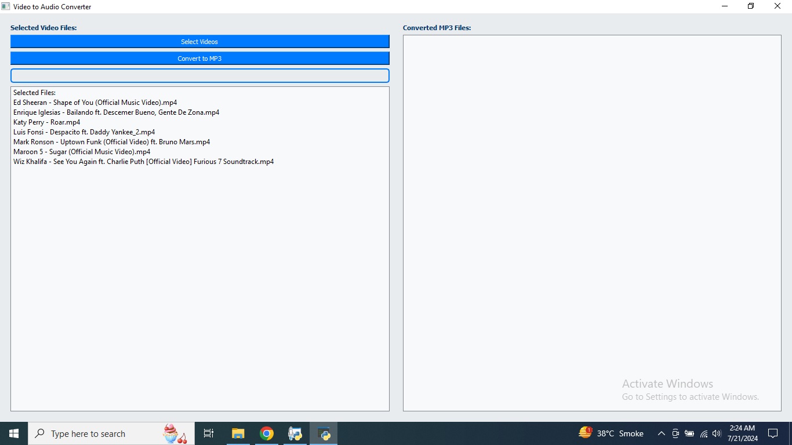Check battery status tray icon

tap(689, 433)
